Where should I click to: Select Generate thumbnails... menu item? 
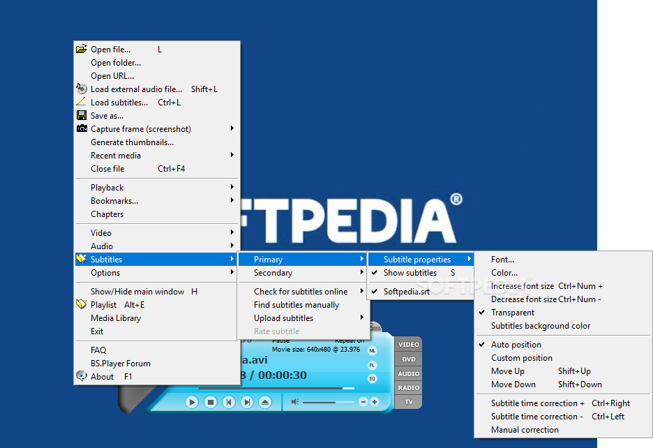[156, 142]
